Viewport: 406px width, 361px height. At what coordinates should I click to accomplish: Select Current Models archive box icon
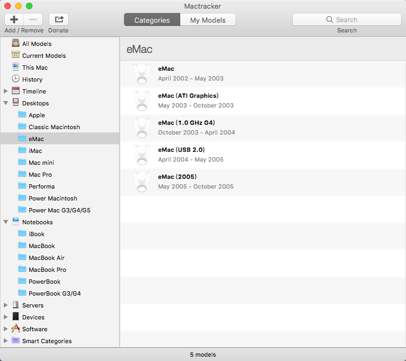pos(16,55)
